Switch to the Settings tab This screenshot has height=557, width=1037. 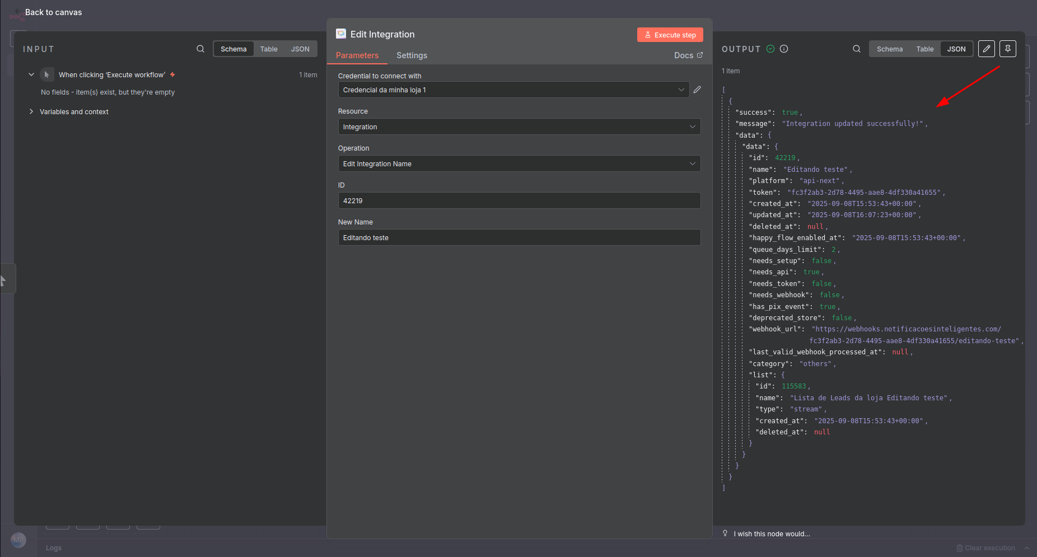412,55
